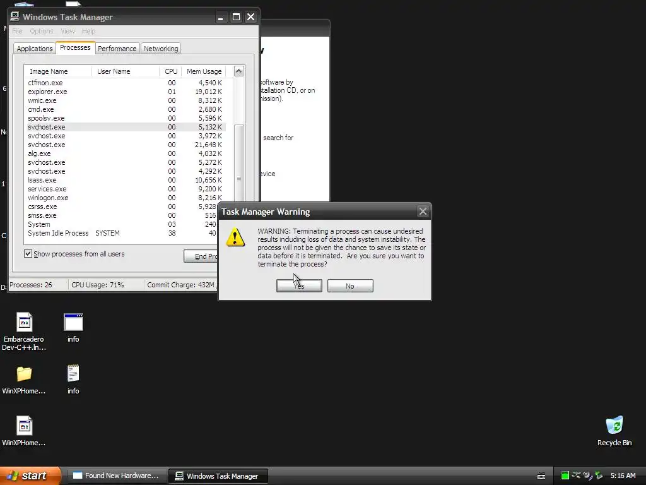Screen dimensions: 646x485
Task: Select the explorer.exe process
Action: pos(126,92)
